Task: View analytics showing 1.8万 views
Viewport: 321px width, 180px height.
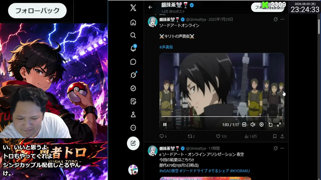Action: (251, 136)
